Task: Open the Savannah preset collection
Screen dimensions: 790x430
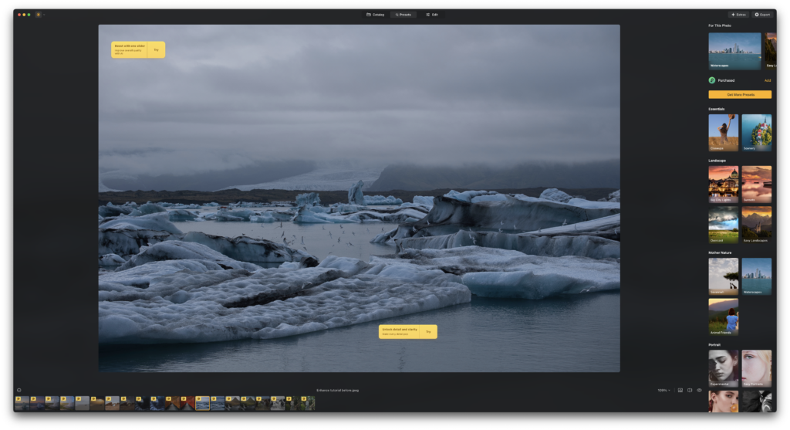Action: tap(724, 276)
